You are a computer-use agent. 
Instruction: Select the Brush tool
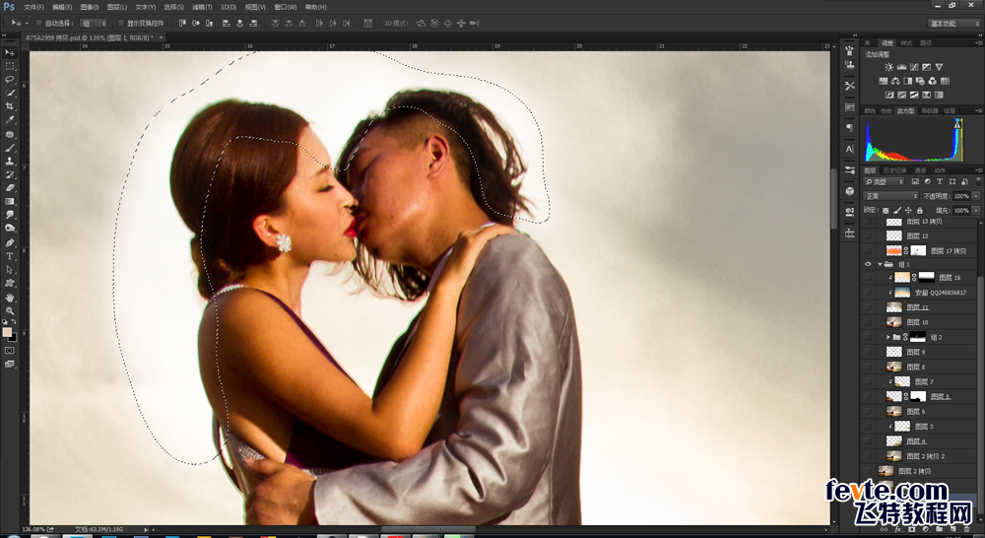(x=10, y=148)
